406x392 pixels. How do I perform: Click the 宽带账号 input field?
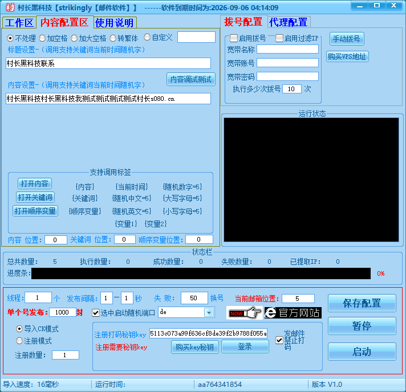(x=287, y=63)
